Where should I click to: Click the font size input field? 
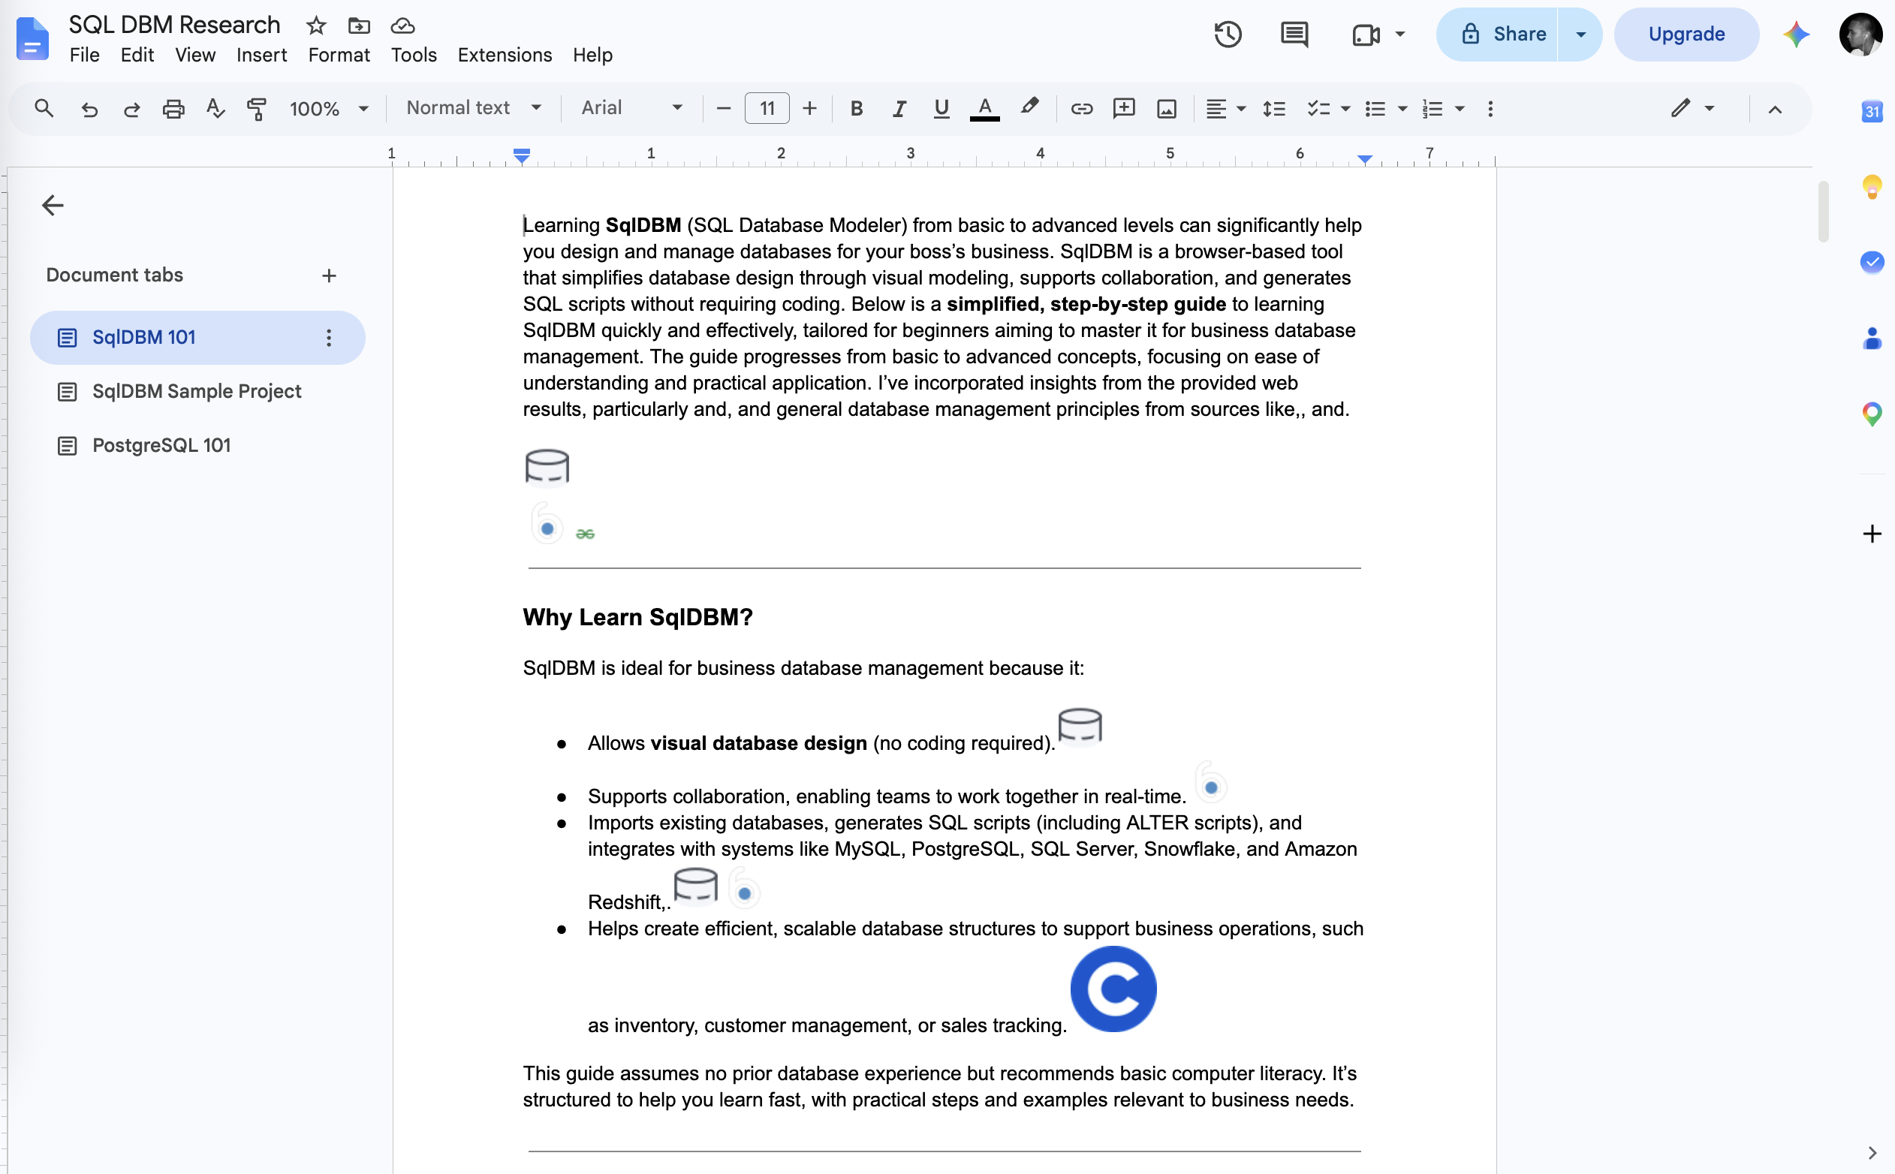click(x=767, y=109)
